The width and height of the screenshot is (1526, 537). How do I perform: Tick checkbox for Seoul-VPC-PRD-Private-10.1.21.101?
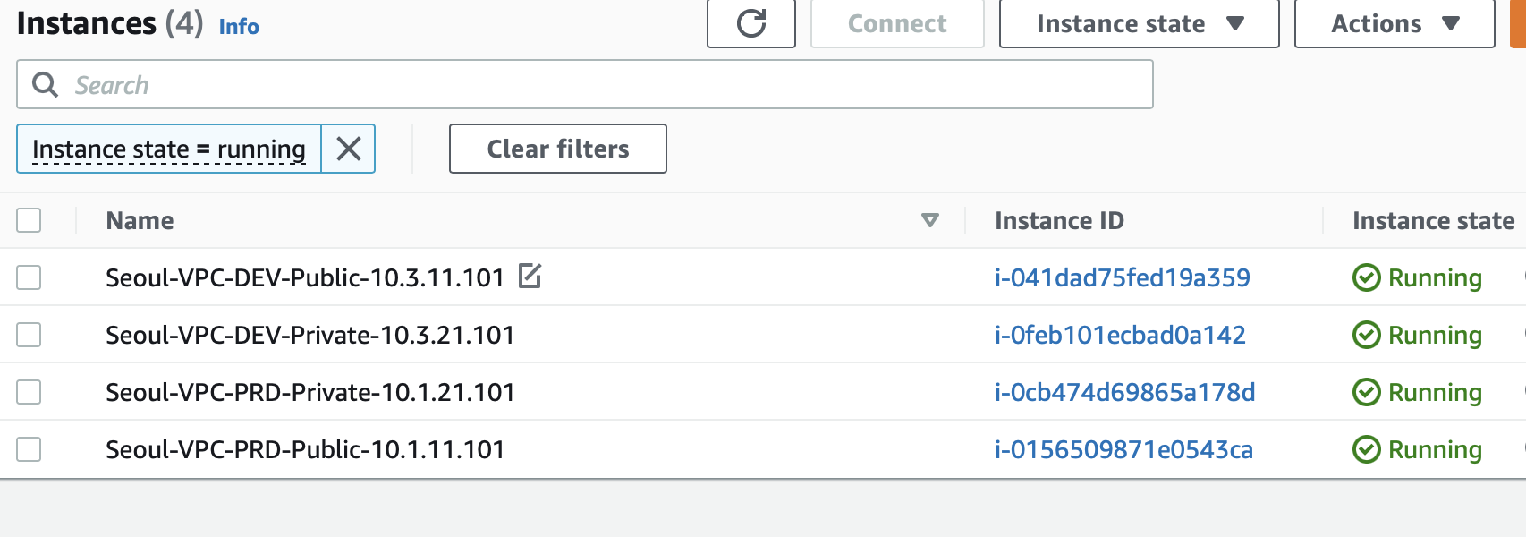coord(29,392)
